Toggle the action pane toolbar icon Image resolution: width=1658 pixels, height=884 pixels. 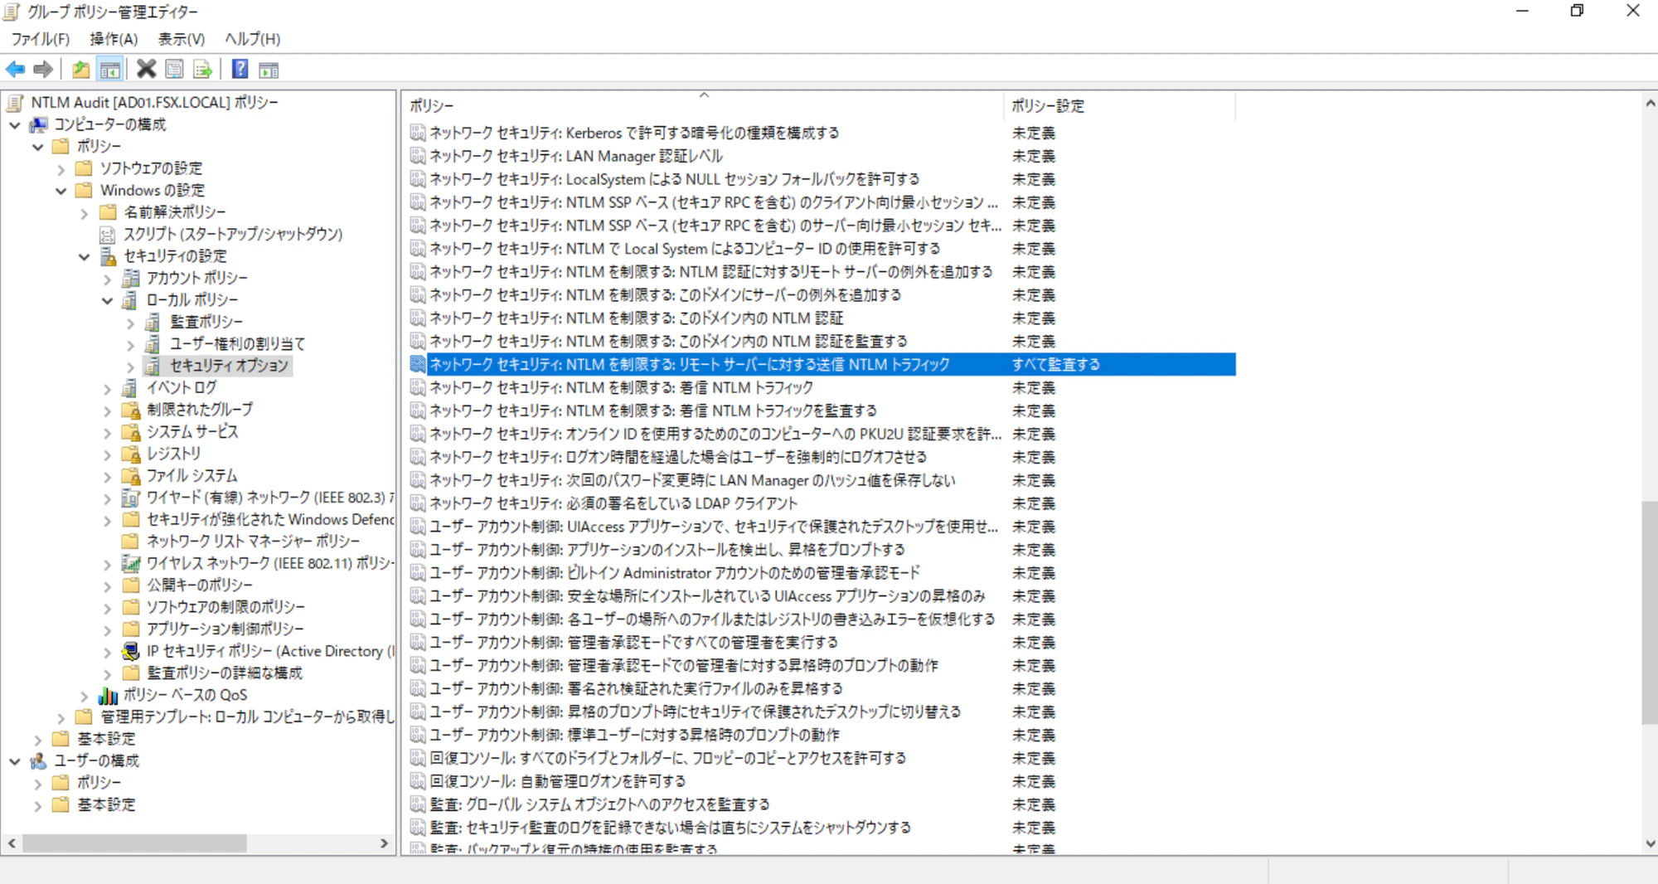point(269,70)
